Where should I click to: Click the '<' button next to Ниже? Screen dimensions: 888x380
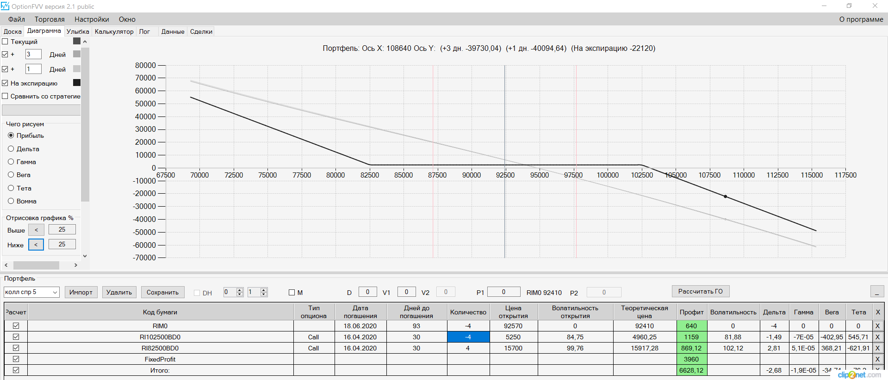pos(36,245)
